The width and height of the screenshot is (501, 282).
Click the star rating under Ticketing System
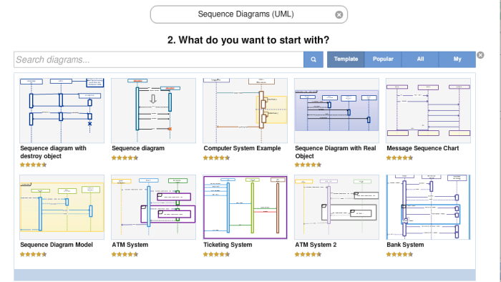point(216,254)
